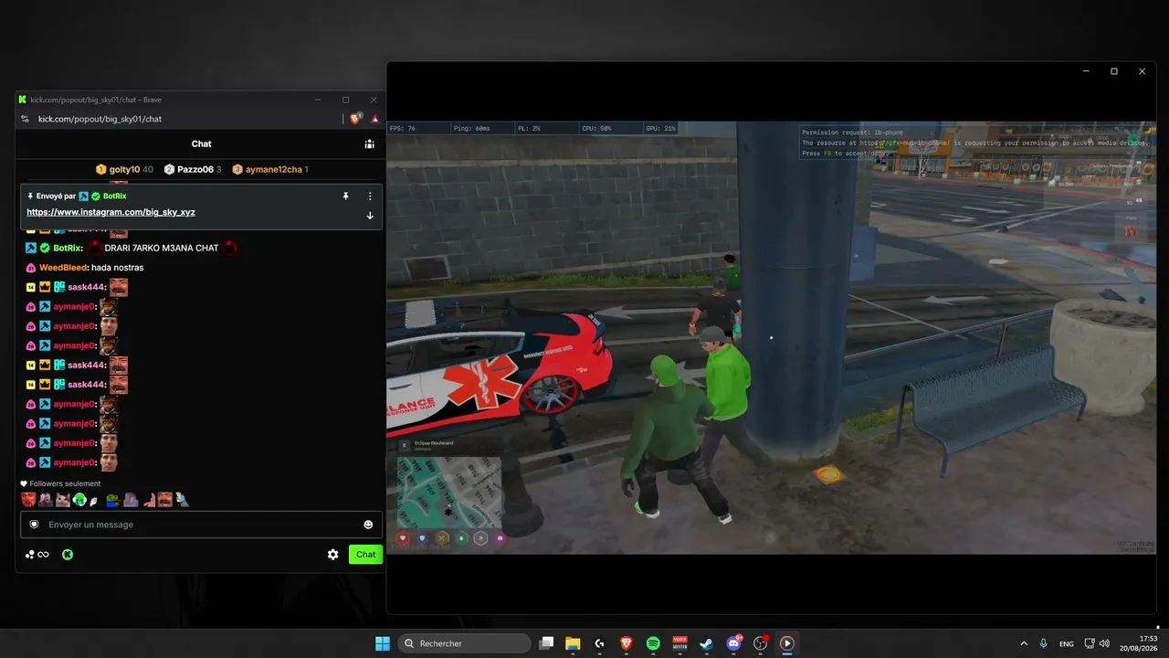Click the 'DRARI 7ARKO M3ANA CHAT' message text
Screen dimensions: 1169x658
coord(162,248)
